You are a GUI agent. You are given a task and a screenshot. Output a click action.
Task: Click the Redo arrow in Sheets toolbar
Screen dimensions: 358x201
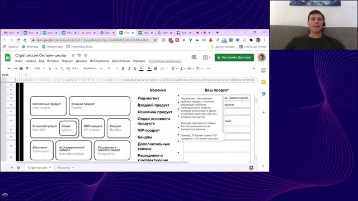pos(15,68)
